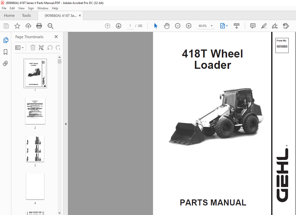
Task: Click the upload to cloud icon
Action: pyautogui.click(x=28, y=26)
